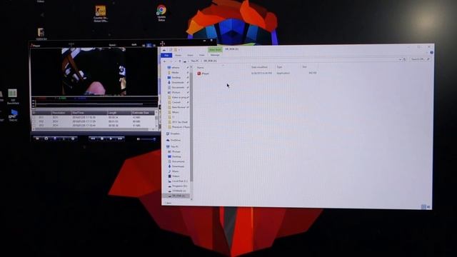Open Player settings via the gear icon
This screenshot has height=257, width=457.
pos(73,138)
